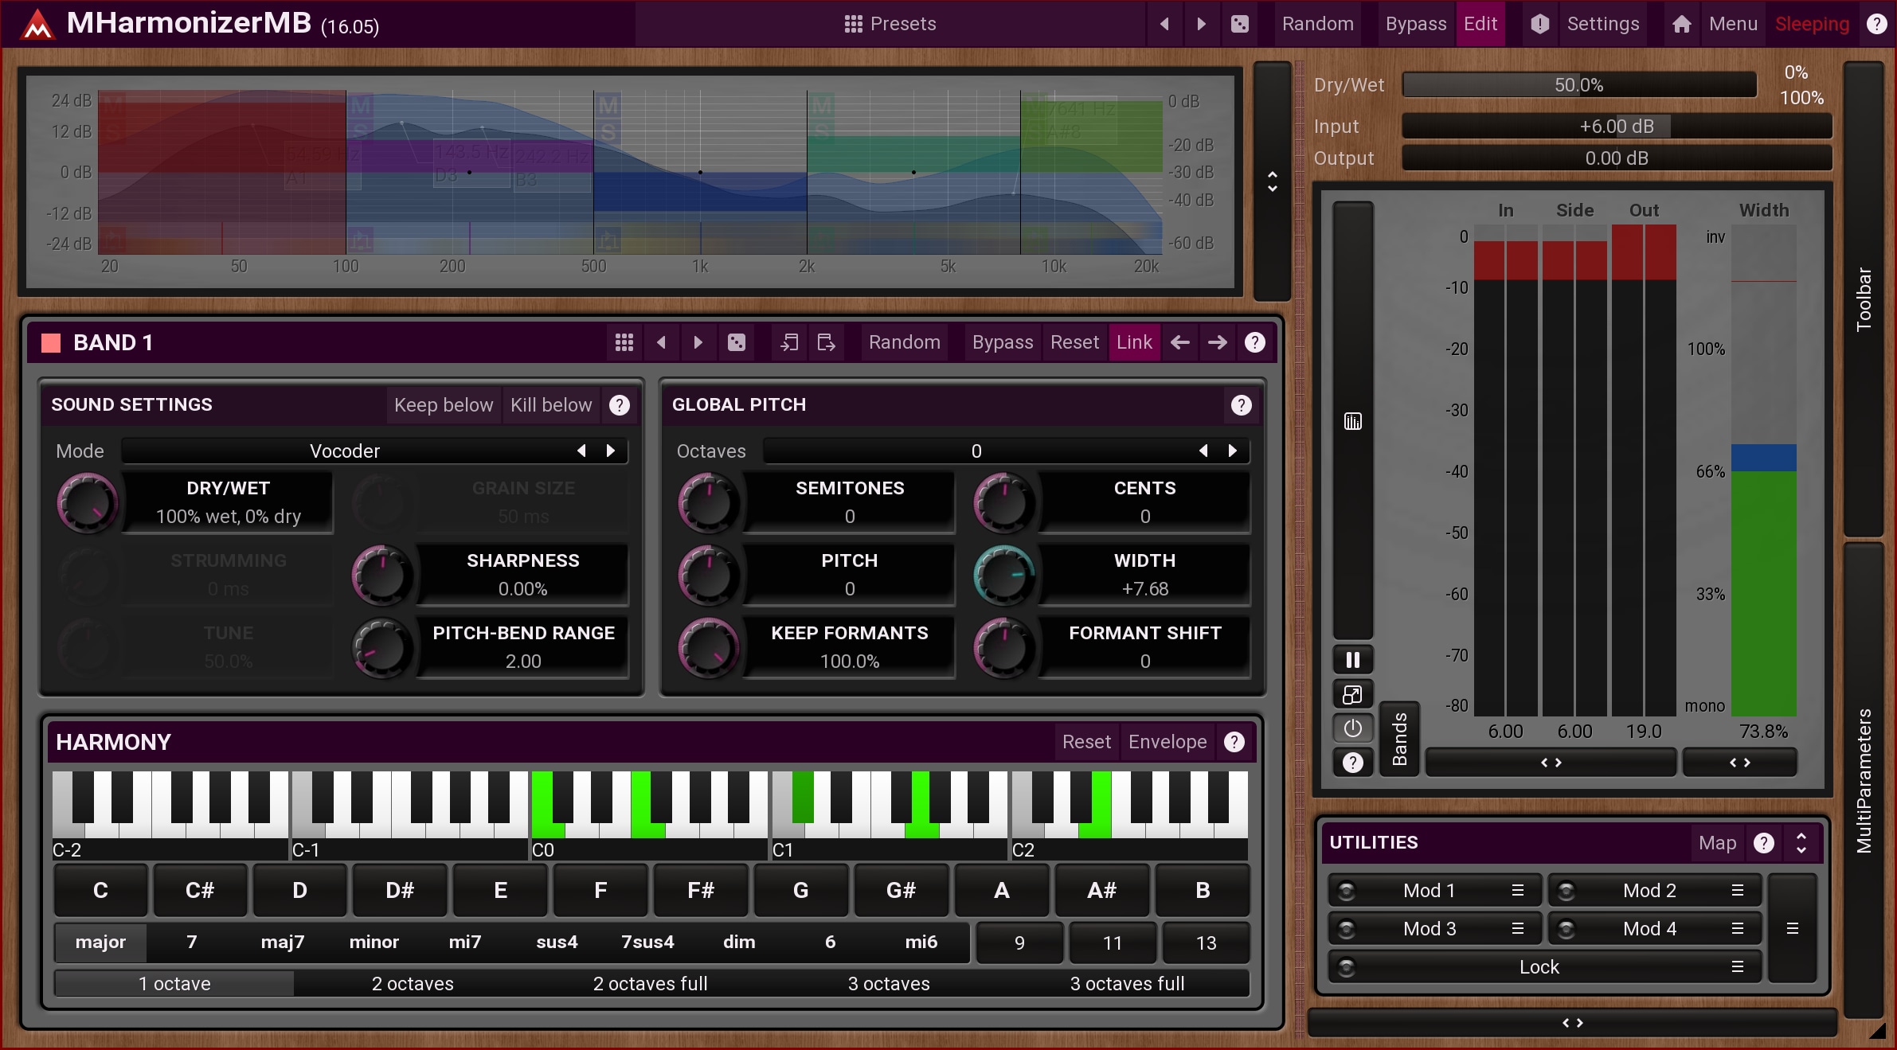Enable the 9 chord extension

(x=1019, y=943)
